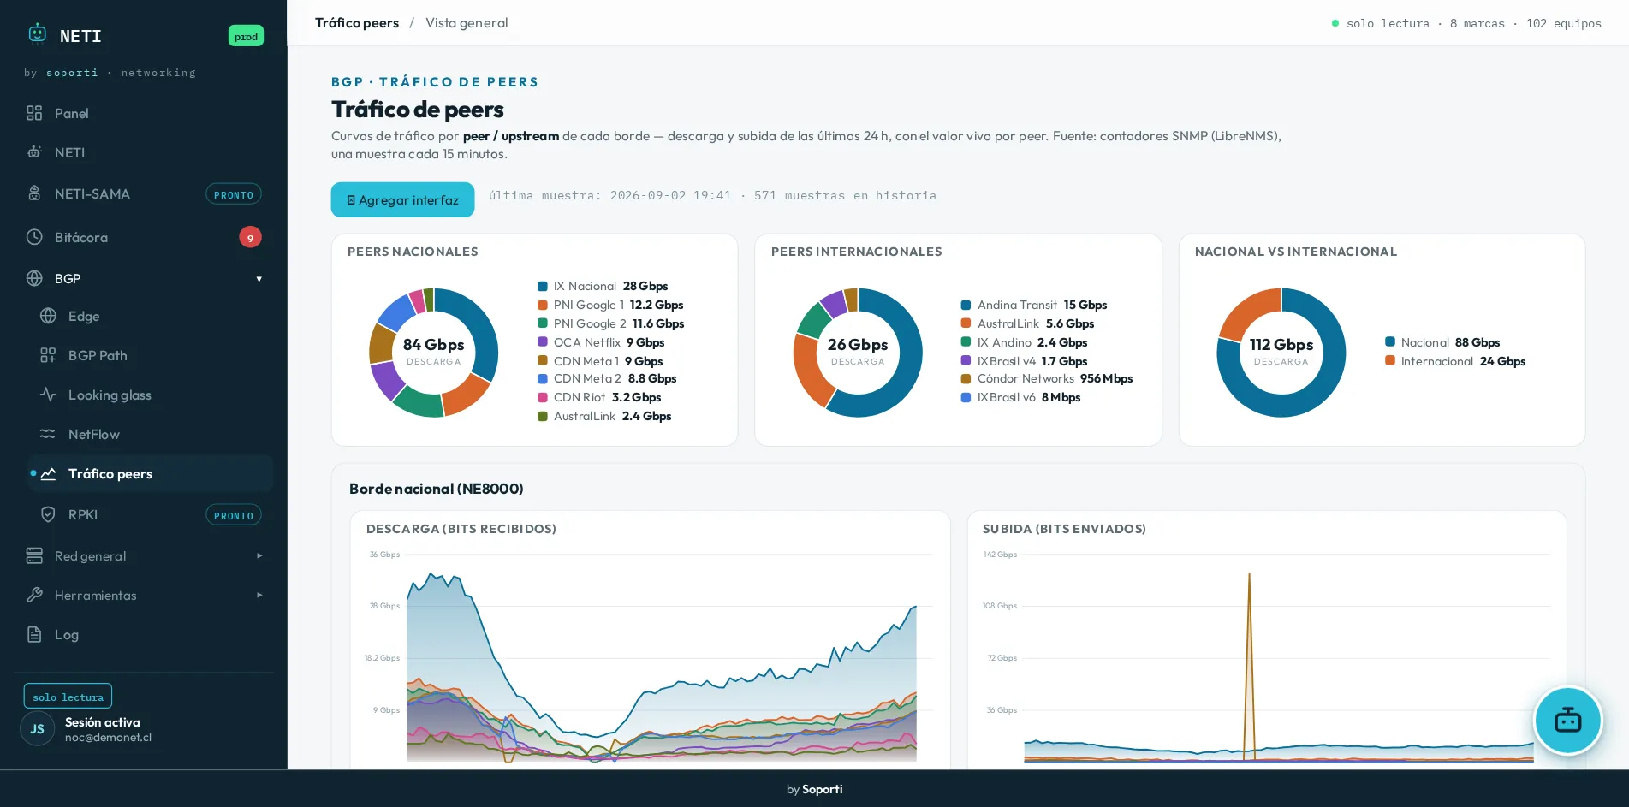
Task: Click the 112 Gbps donut chart
Action: point(1281,352)
